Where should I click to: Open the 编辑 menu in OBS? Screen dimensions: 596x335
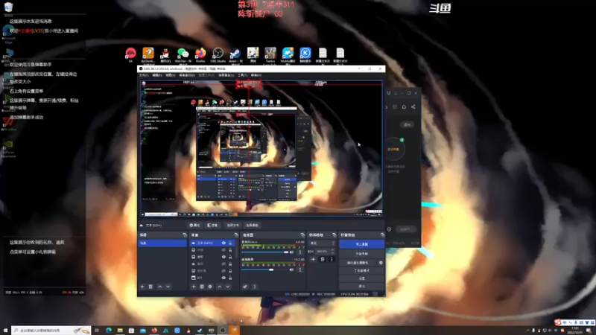point(156,75)
